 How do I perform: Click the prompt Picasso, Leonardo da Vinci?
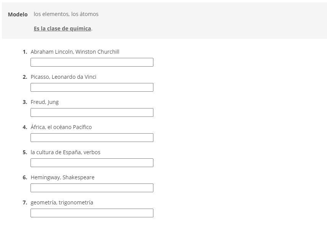click(63, 77)
